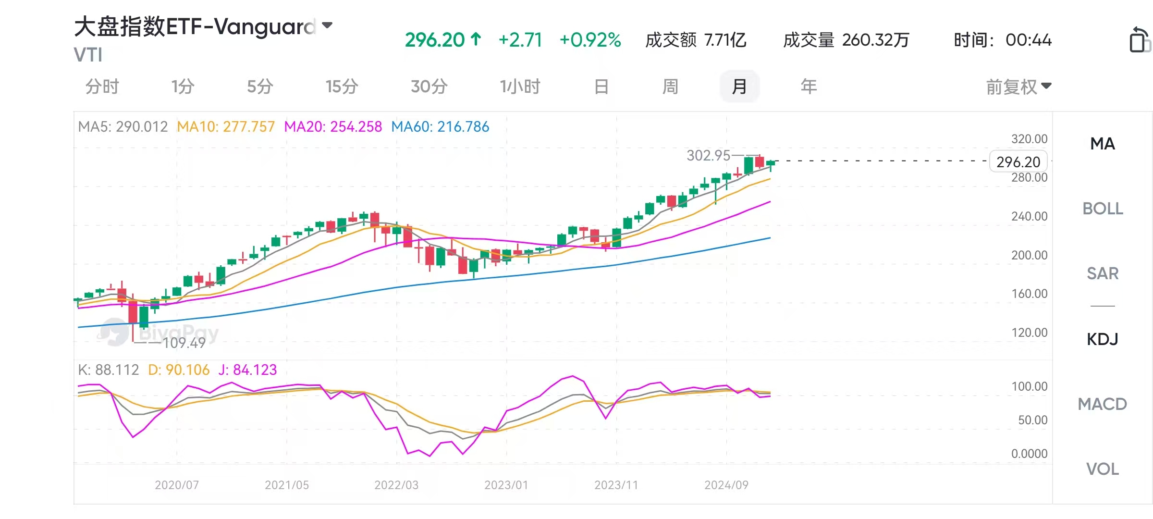Switch to the 分时 timeframe tab

(102, 87)
